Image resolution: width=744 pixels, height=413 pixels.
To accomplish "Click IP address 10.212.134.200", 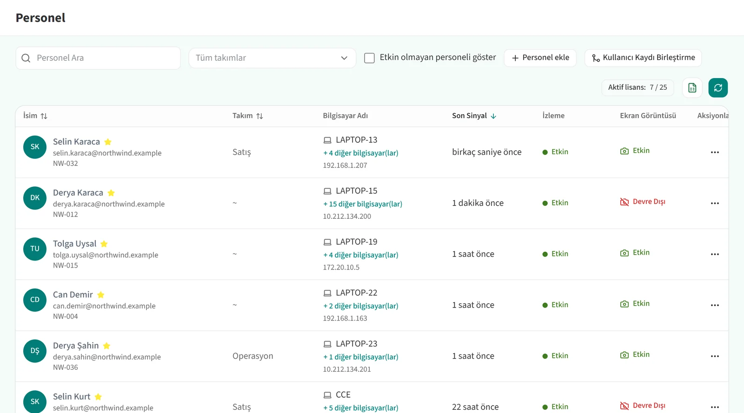I will (347, 216).
